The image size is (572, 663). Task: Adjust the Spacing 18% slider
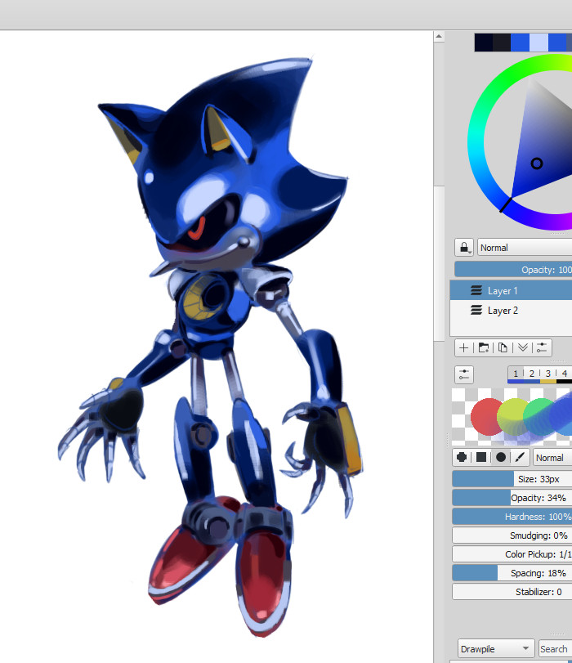pos(512,573)
